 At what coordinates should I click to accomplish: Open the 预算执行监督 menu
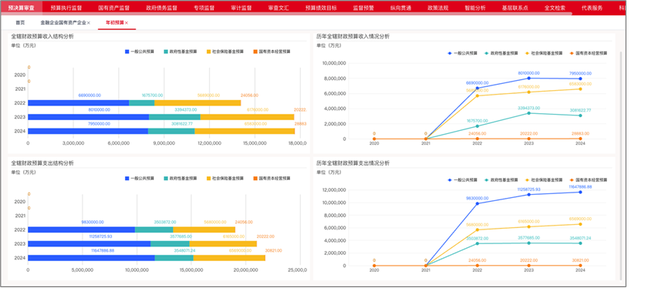66,8
